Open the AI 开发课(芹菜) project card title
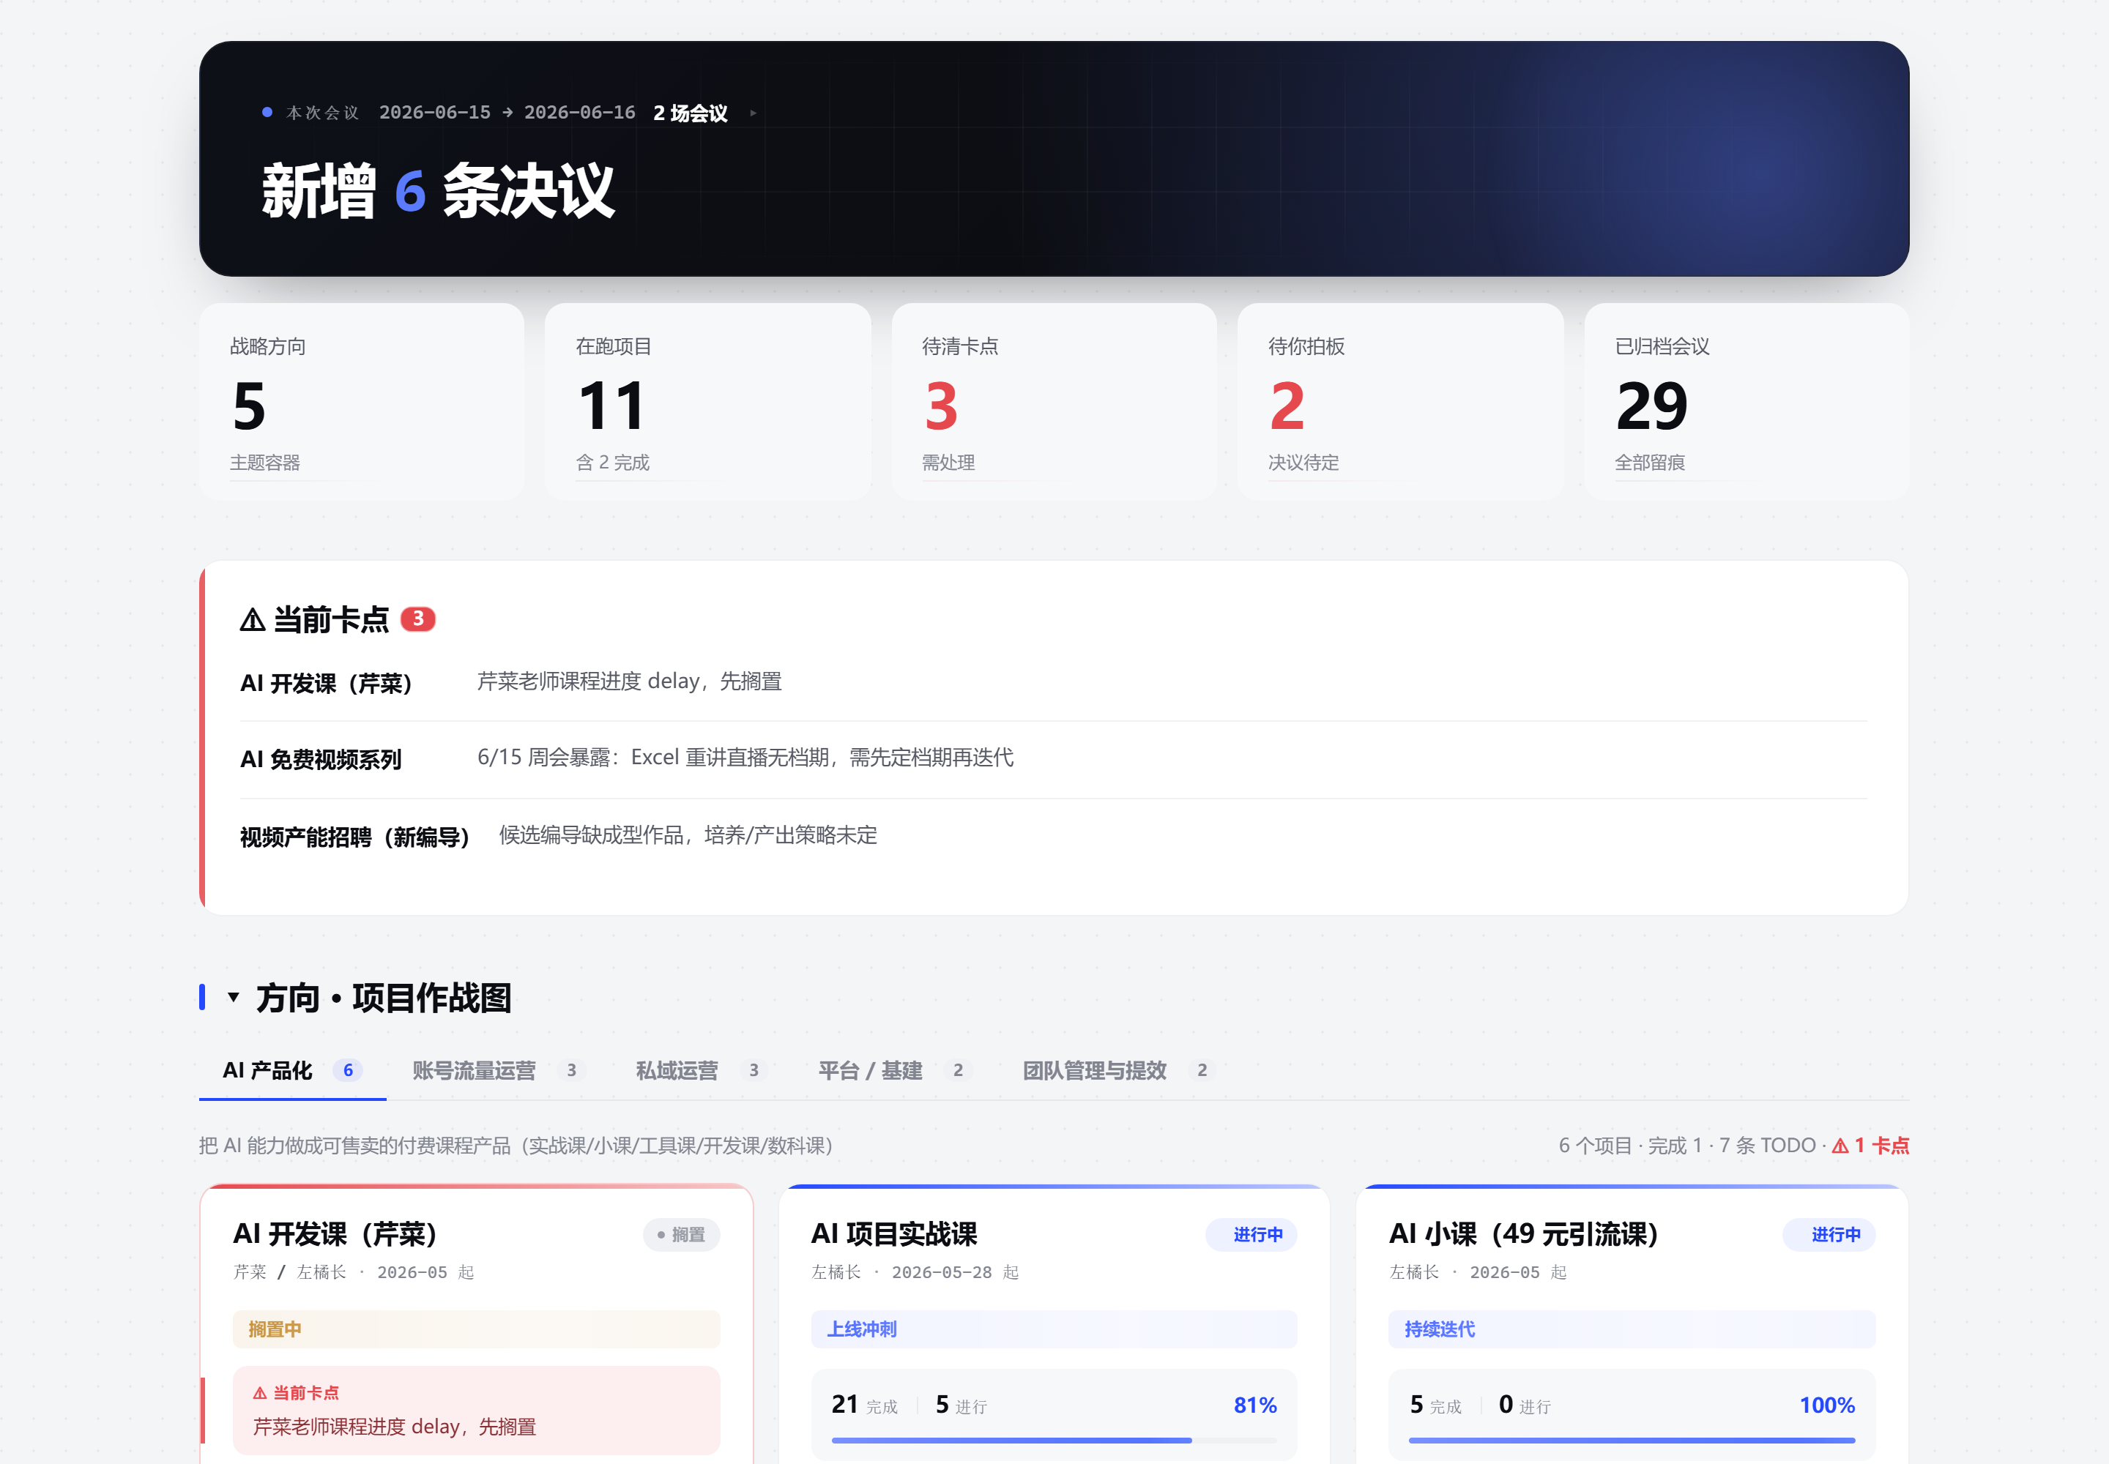The height and width of the screenshot is (1464, 2109). [x=335, y=1233]
